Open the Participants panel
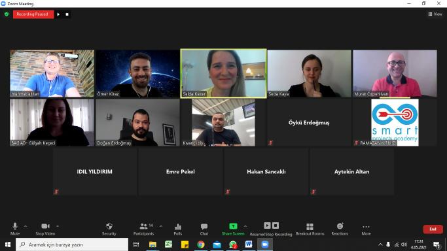 (x=144, y=229)
